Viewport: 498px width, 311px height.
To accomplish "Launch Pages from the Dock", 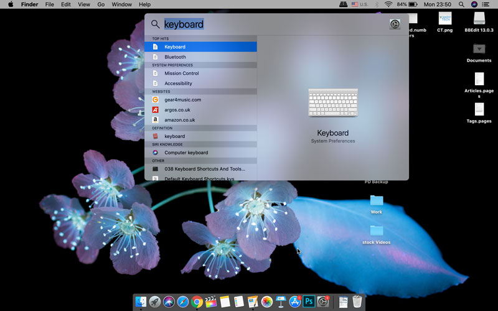I will point(253,302).
